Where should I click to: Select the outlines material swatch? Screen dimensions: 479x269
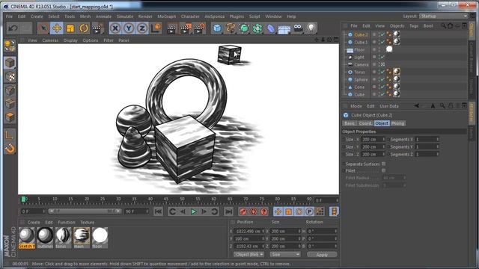click(45, 238)
